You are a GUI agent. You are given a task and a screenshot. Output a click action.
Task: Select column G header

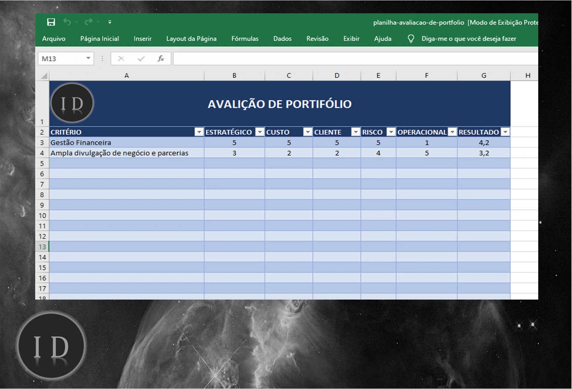click(484, 75)
